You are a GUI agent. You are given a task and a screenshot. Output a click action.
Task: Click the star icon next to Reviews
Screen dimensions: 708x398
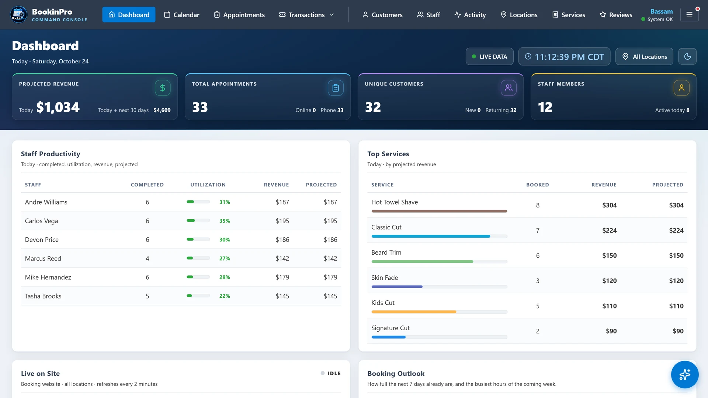[603, 15]
